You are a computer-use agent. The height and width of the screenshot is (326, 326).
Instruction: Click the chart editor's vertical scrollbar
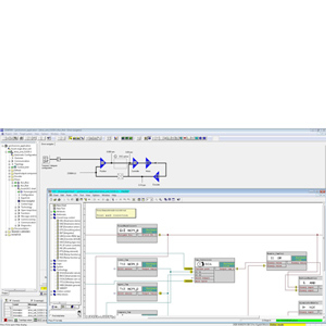click(x=324, y=255)
